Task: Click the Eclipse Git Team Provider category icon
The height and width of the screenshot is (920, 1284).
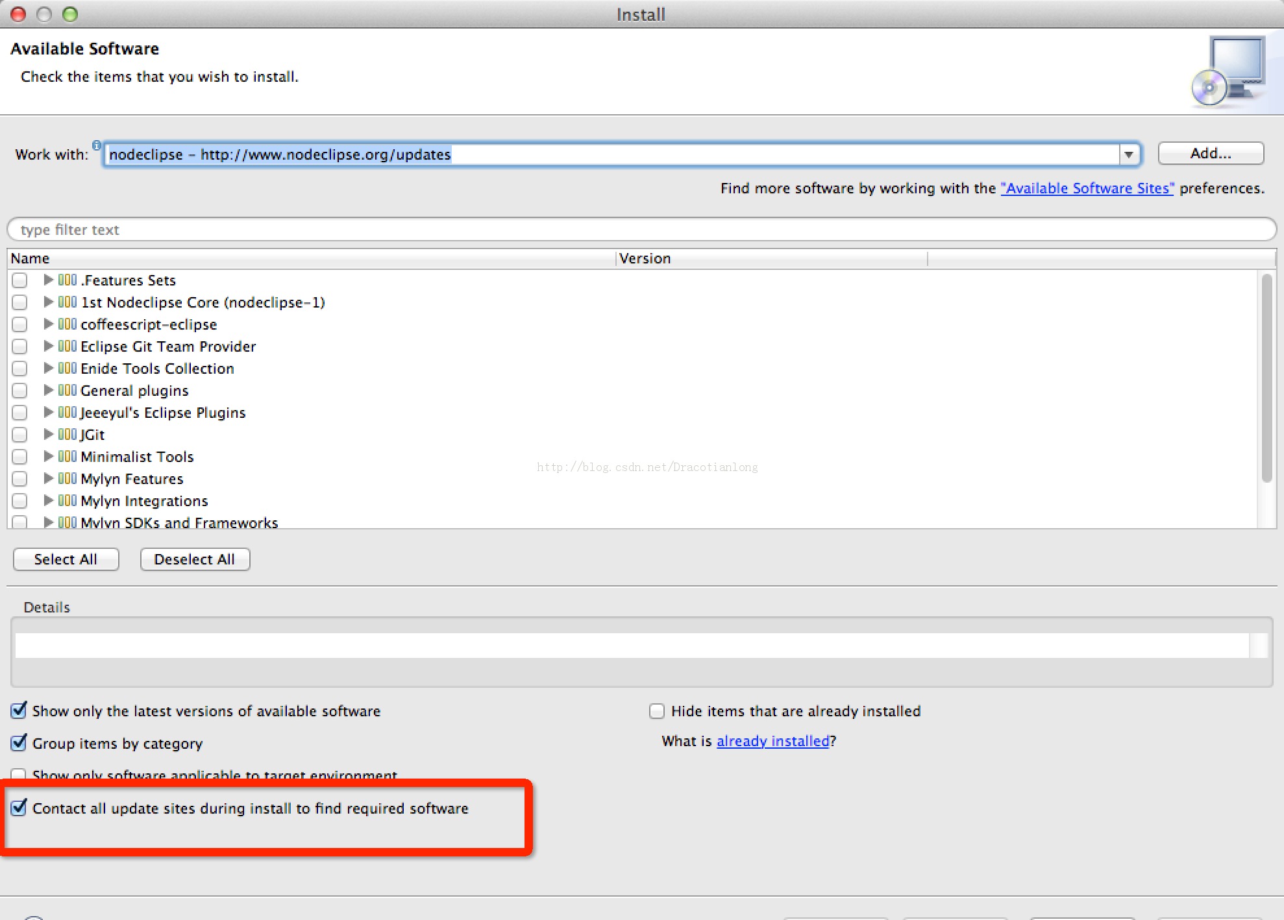Action: click(x=68, y=346)
